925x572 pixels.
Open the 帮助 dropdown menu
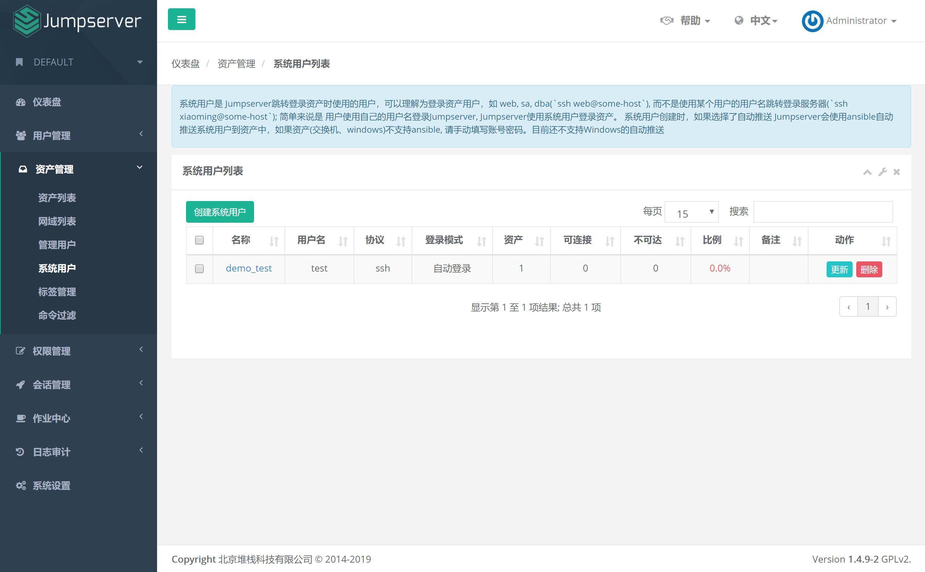(x=695, y=20)
